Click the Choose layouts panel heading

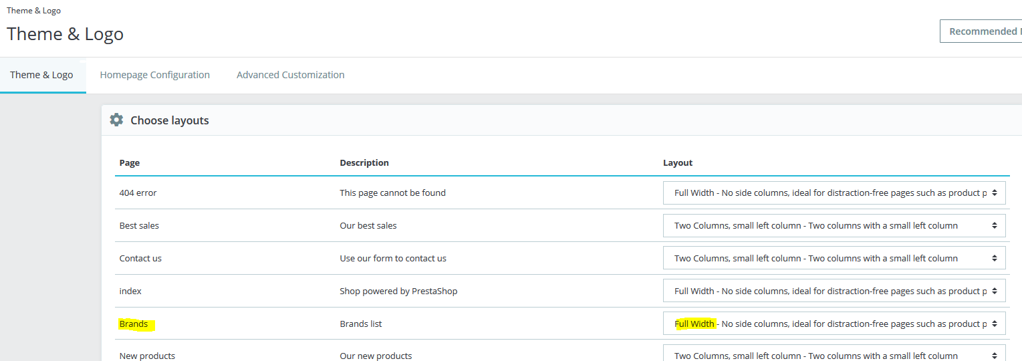tap(170, 120)
